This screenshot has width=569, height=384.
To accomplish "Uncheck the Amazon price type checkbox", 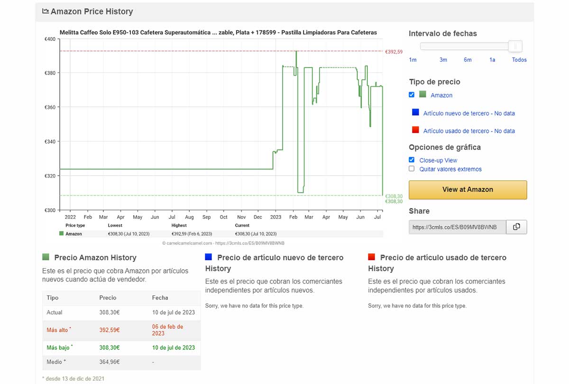I will 412,94.
